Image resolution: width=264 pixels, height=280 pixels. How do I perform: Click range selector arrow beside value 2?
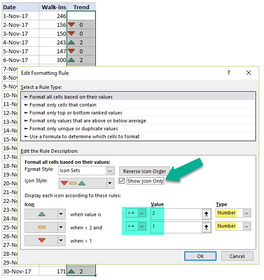point(206,214)
